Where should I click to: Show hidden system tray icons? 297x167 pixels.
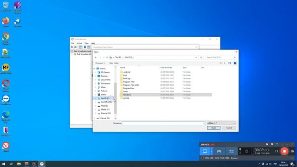pyautogui.click(x=259, y=164)
